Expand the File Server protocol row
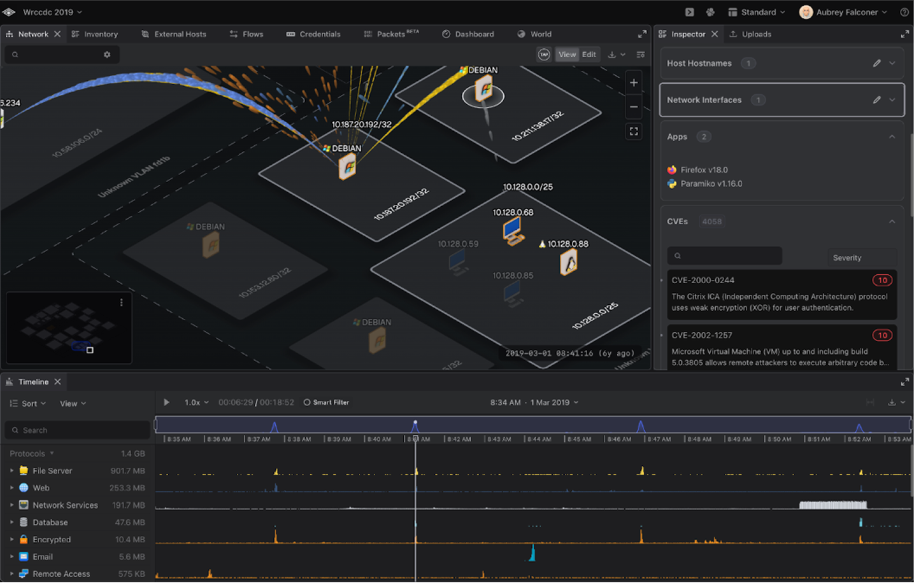 (11, 471)
